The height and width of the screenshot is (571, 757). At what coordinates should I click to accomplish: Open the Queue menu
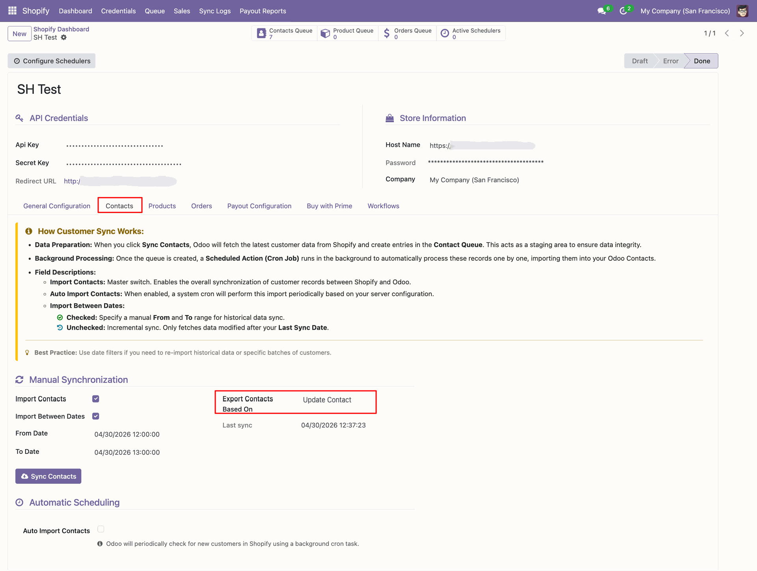tap(155, 11)
